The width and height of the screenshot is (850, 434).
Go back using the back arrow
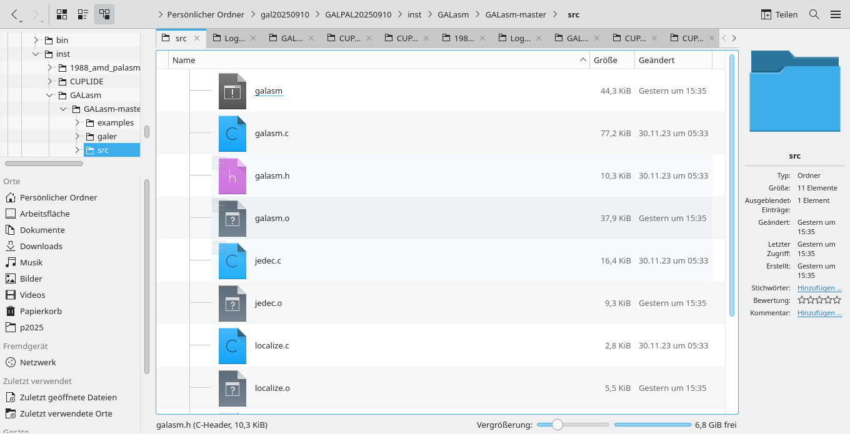point(15,14)
